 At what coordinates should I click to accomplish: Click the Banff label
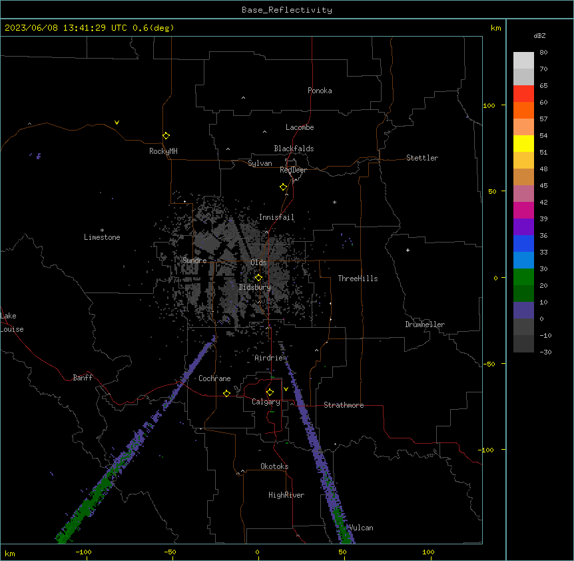coord(83,378)
